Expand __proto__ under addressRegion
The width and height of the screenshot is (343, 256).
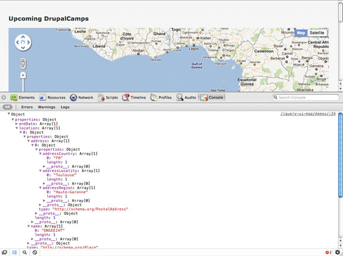(x=44, y=200)
